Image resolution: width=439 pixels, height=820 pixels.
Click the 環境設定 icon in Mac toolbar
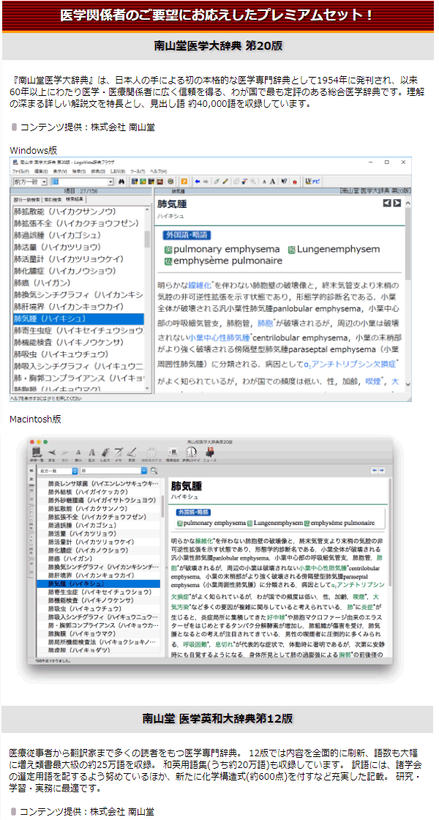click(x=173, y=453)
